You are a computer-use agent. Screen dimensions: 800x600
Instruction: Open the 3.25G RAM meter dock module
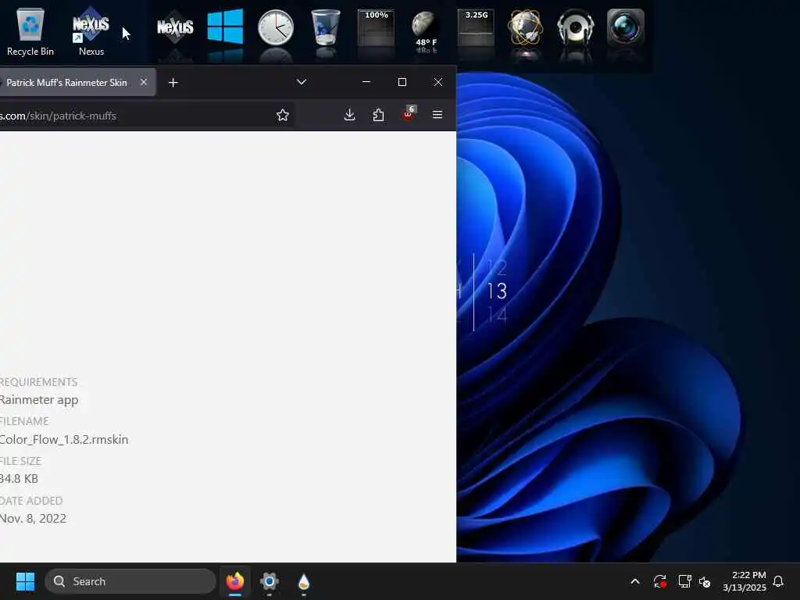pos(476,27)
